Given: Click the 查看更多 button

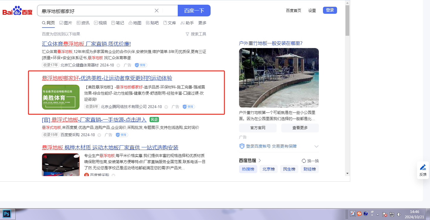Looking at the screenshot, I should click(x=300, y=128).
